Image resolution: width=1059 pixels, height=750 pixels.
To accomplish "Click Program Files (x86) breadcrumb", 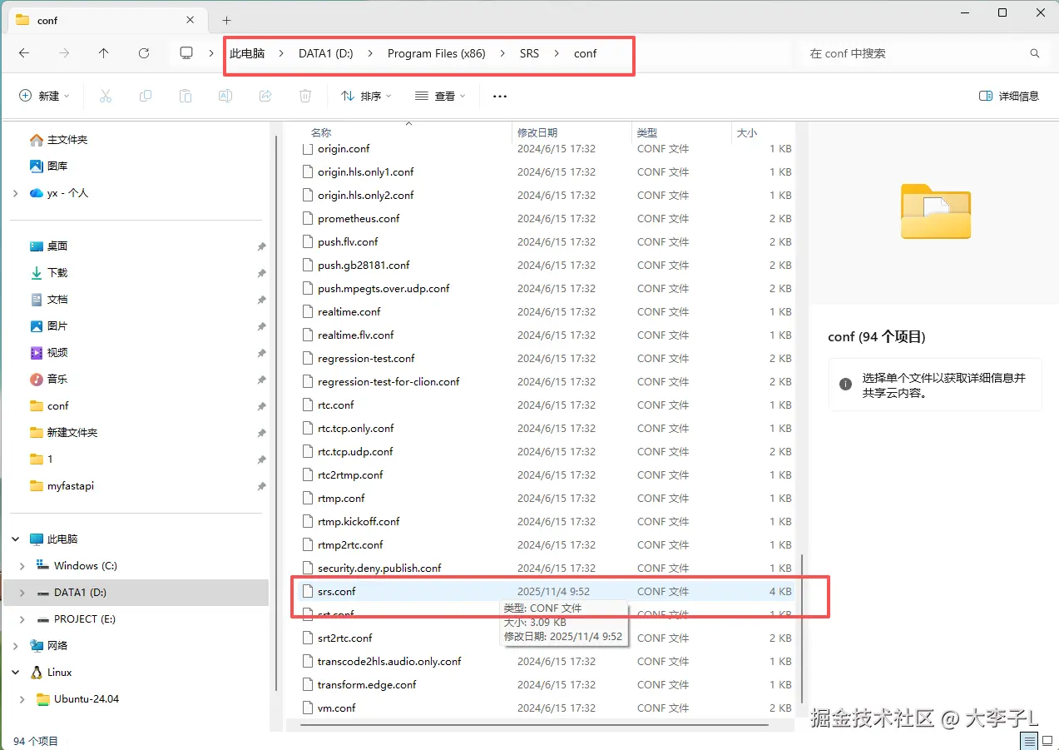I will (x=438, y=53).
